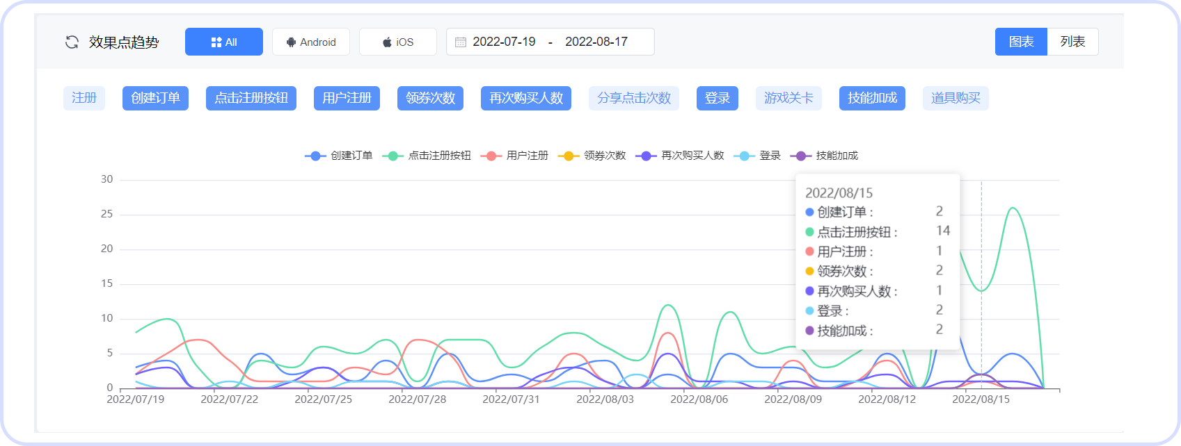The height and width of the screenshot is (446, 1181).
Task: Toggle the 再次购买人数 metric tag
Action: (526, 98)
